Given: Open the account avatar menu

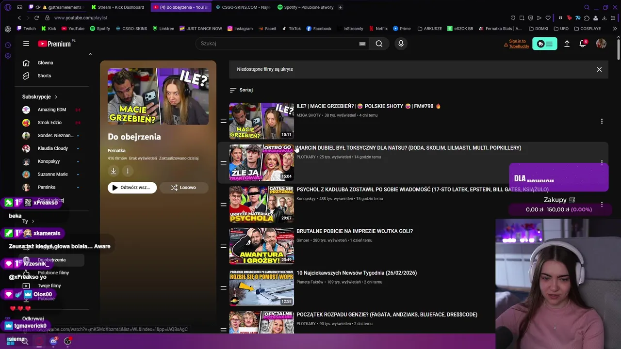Looking at the screenshot, I should (x=601, y=44).
